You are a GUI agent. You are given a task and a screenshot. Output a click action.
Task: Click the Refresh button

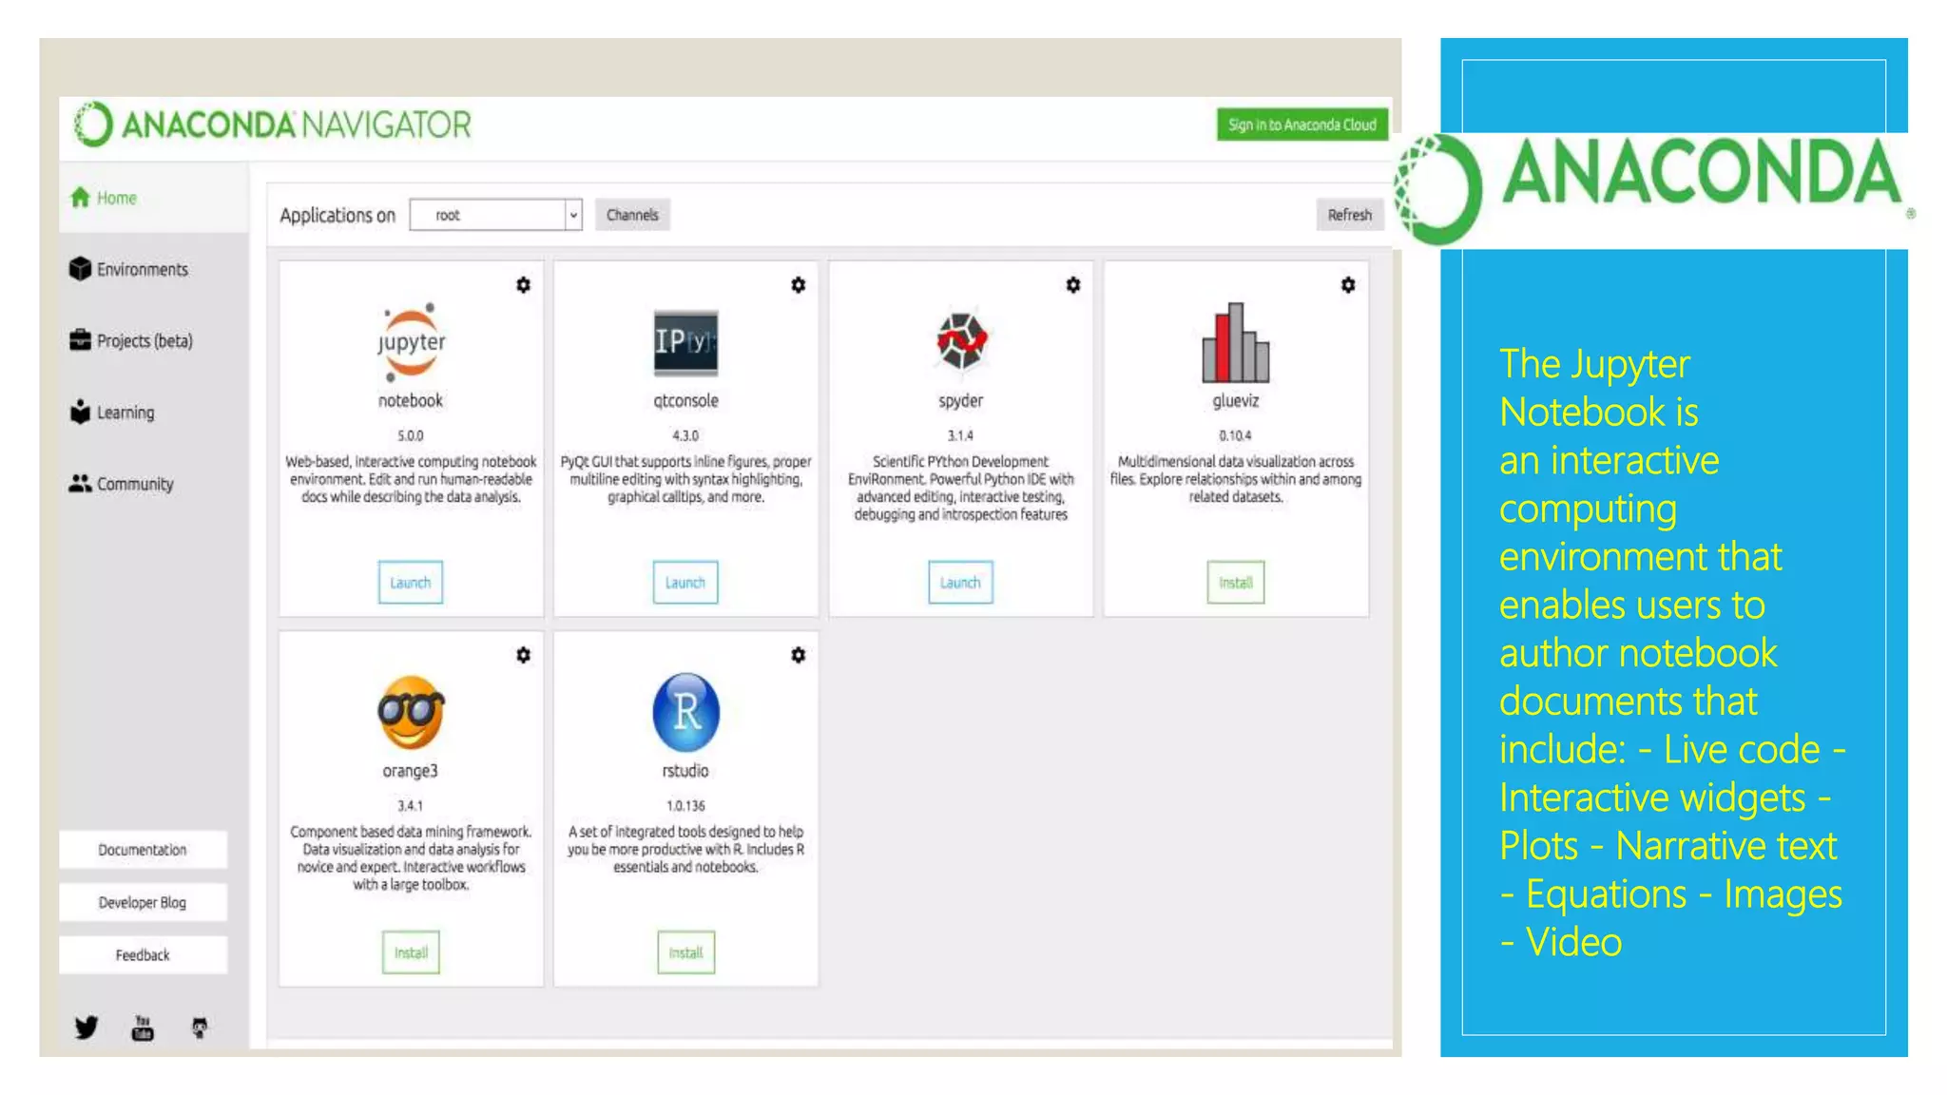(1350, 215)
